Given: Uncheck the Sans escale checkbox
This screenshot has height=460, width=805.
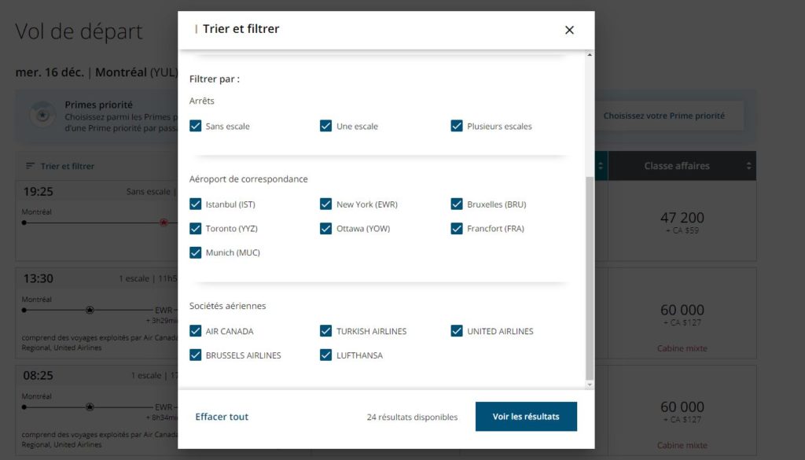Looking at the screenshot, I should [196, 126].
